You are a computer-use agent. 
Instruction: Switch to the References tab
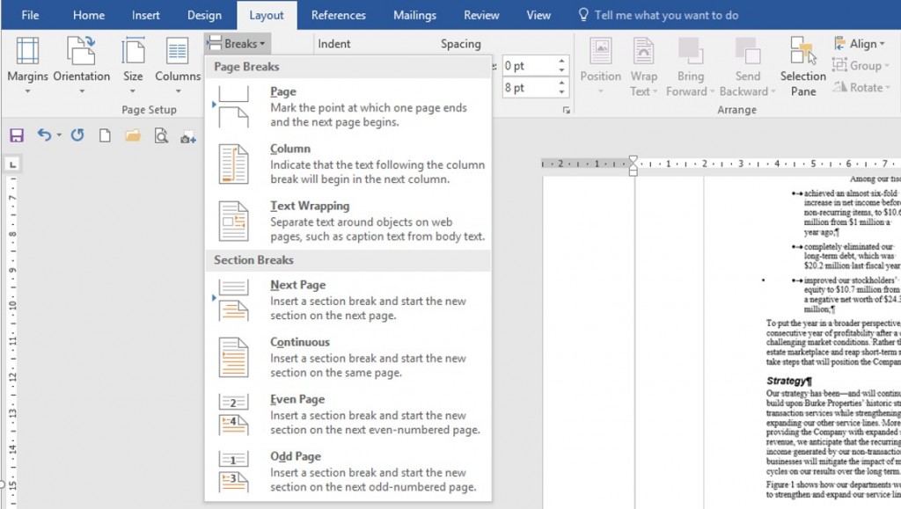click(339, 14)
